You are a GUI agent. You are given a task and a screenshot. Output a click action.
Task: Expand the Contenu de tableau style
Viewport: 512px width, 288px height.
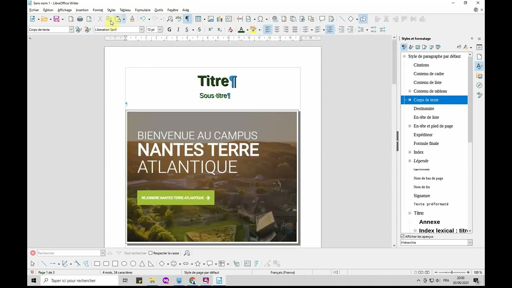pos(410,91)
